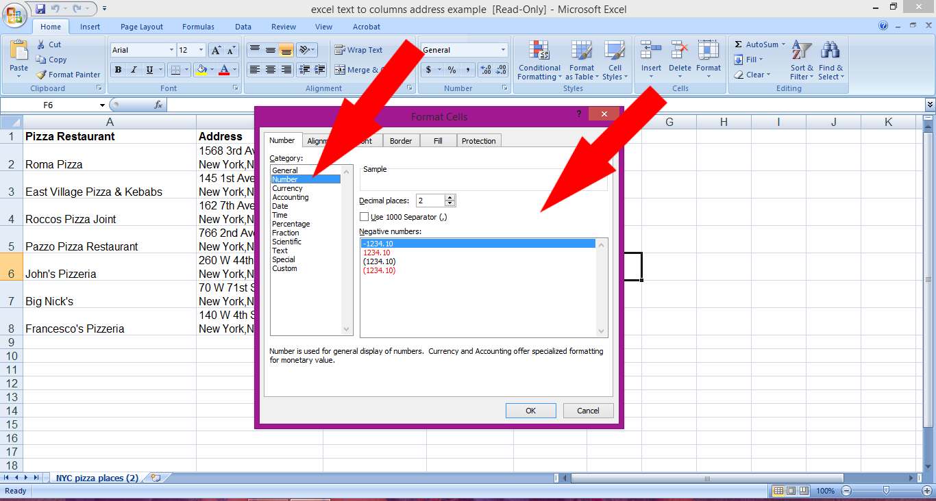Switch to the Formulas ribbon tab

(x=198, y=27)
